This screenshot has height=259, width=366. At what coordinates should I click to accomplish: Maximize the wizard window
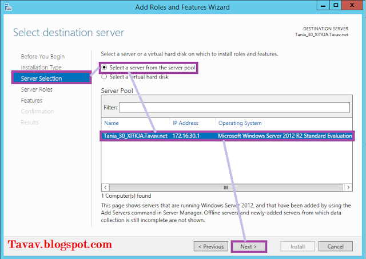tap(336, 6)
